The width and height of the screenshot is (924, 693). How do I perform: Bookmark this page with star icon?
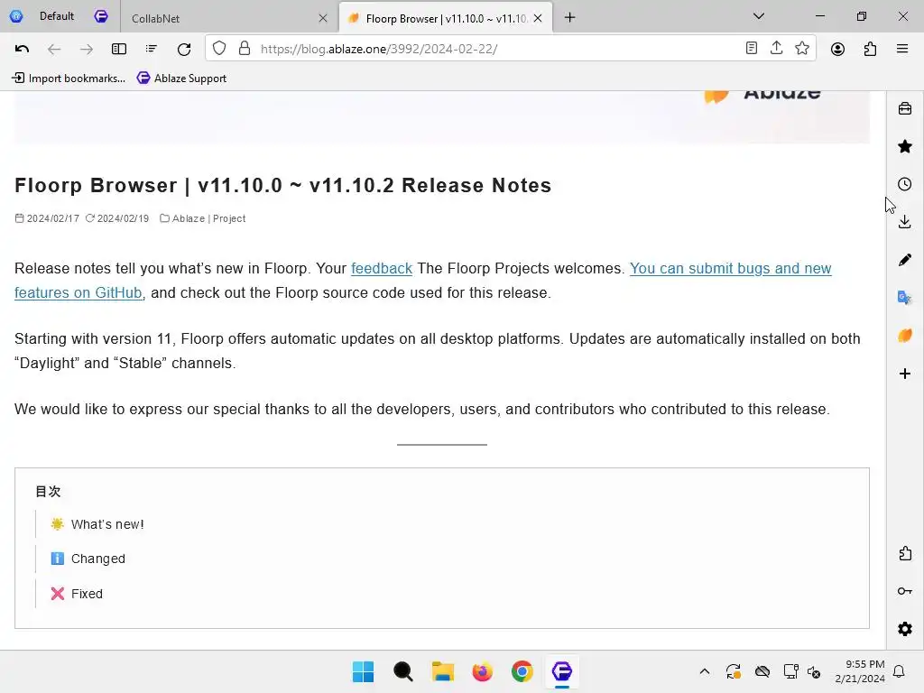[802, 49]
